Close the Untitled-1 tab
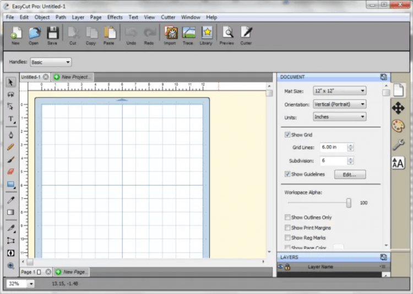Viewport: 413px width, 294px height. 46,77
